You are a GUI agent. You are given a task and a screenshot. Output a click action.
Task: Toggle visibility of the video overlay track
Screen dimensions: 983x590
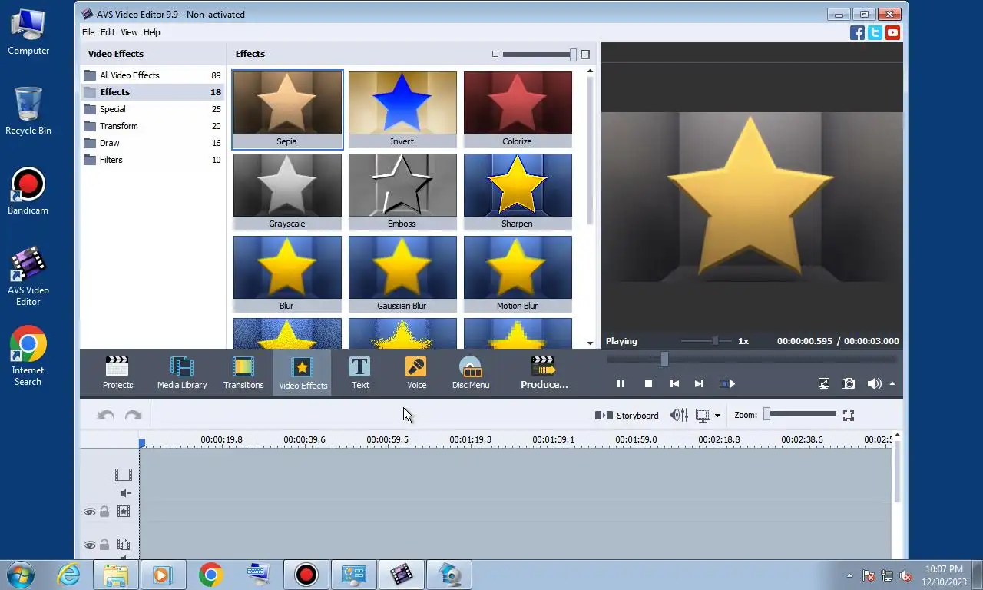pos(90,545)
